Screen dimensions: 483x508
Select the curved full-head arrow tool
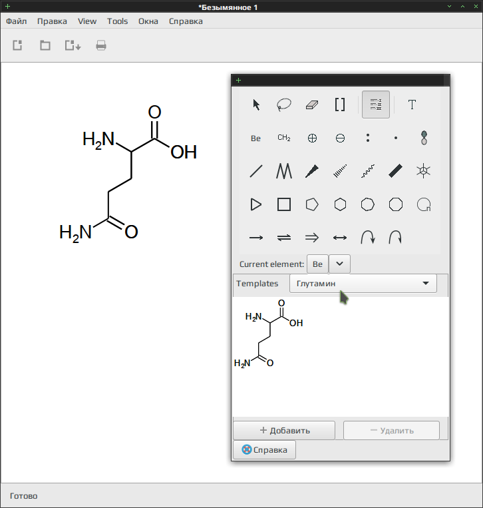[368, 237]
